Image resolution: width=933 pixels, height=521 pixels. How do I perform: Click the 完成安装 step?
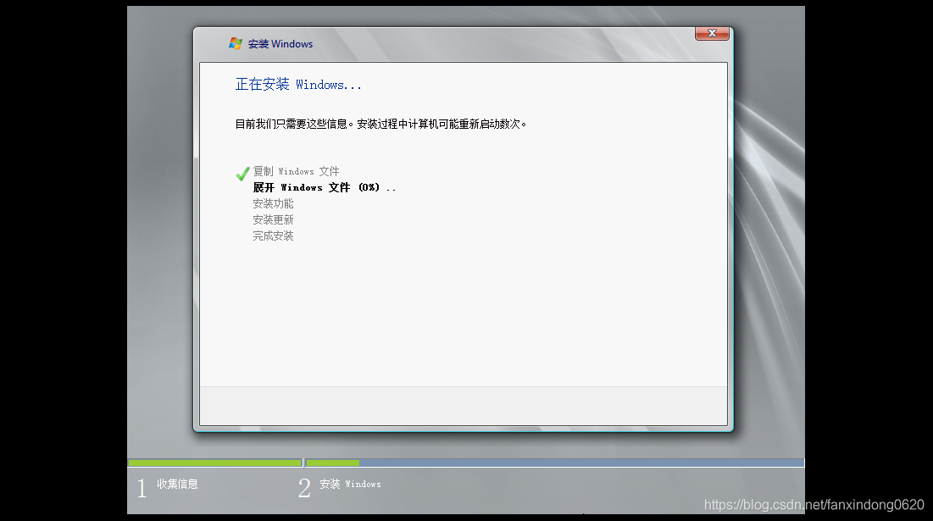pos(273,236)
